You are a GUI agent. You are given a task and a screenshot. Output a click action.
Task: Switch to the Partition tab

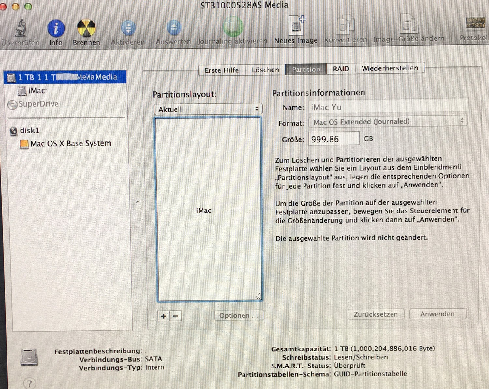pyautogui.click(x=306, y=69)
